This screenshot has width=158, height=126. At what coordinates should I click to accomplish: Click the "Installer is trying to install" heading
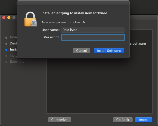click(75, 13)
